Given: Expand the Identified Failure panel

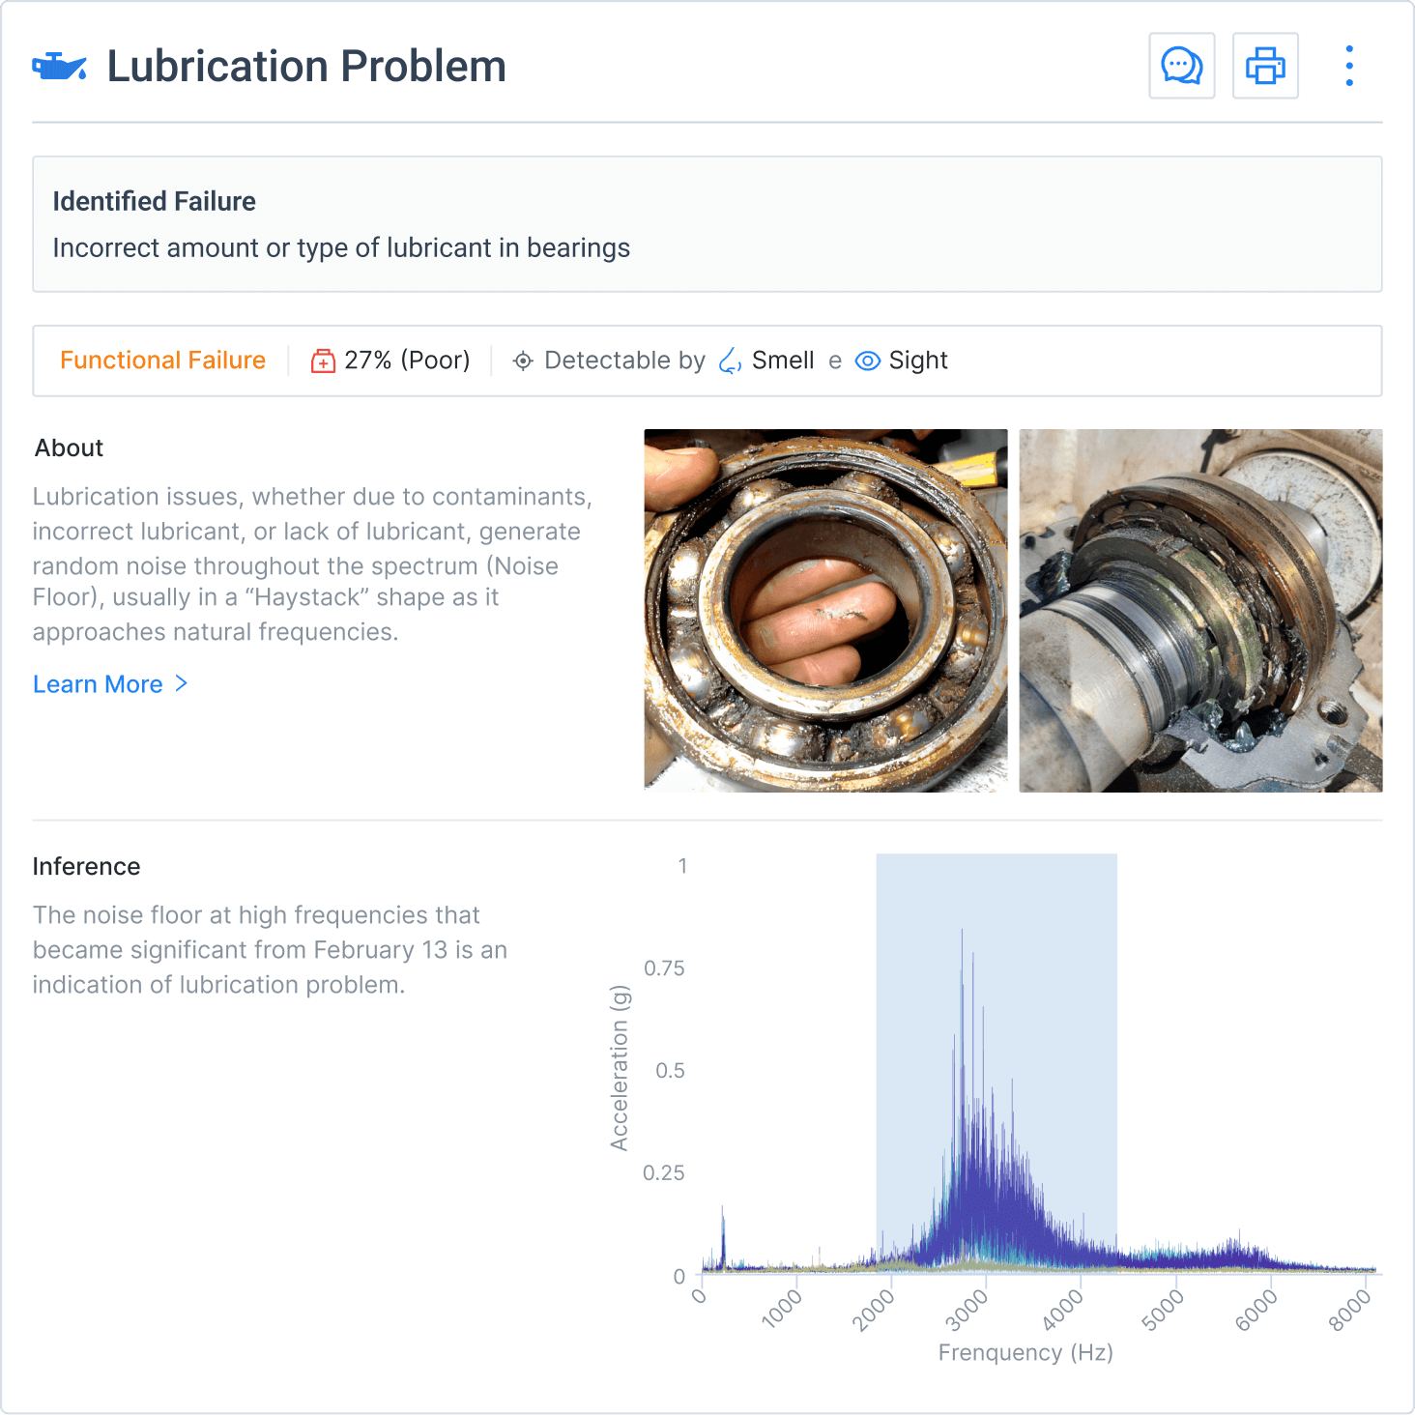Looking at the screenshot, I should click(x=153, y=201).
